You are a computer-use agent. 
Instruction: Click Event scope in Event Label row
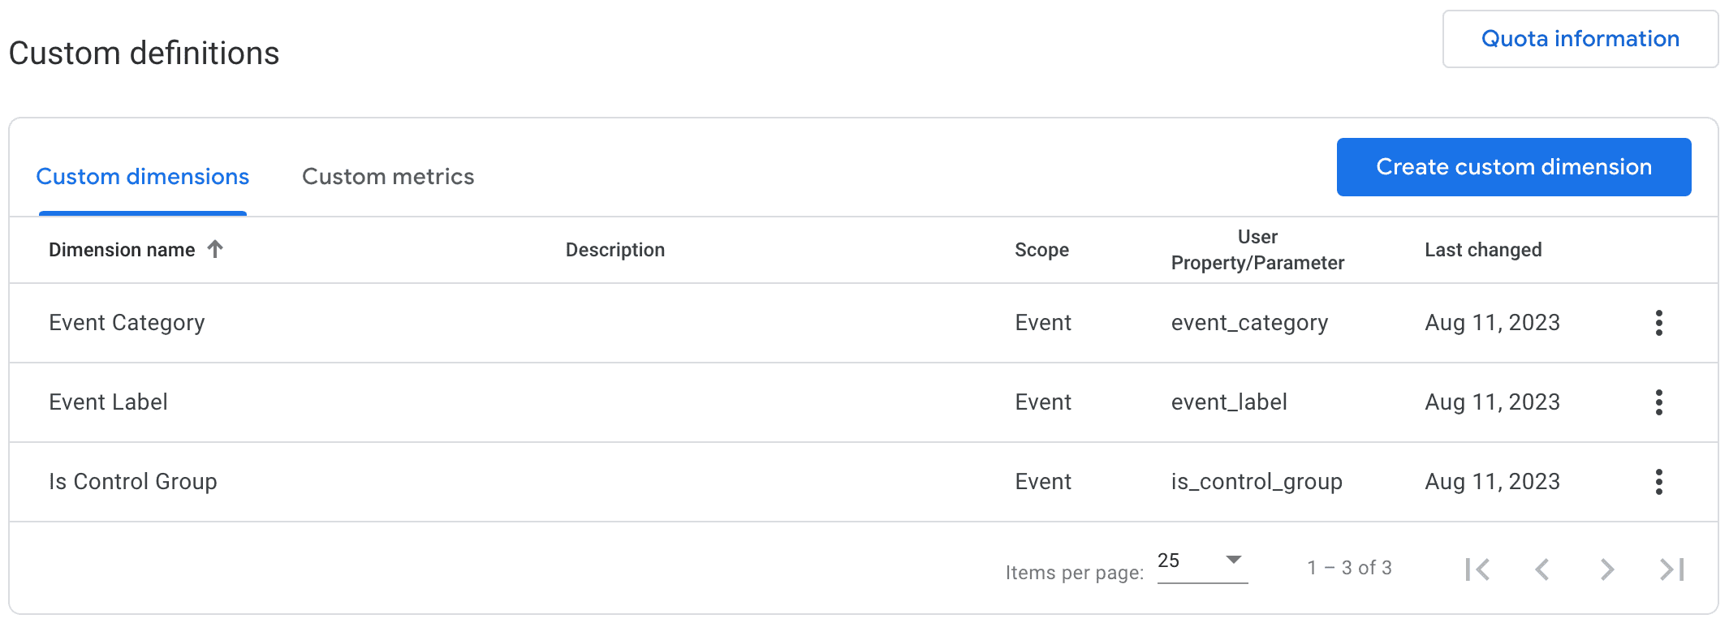coord(1043,402)
